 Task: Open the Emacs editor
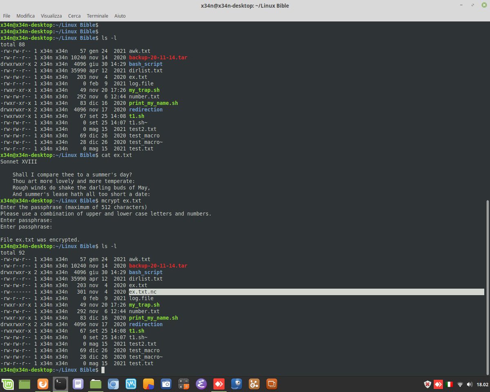coord(201,384)
